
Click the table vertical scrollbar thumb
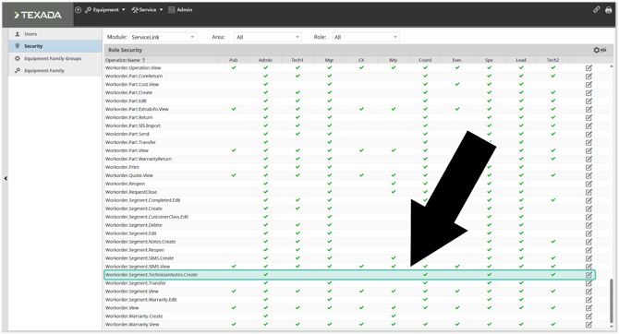point(612,301)
